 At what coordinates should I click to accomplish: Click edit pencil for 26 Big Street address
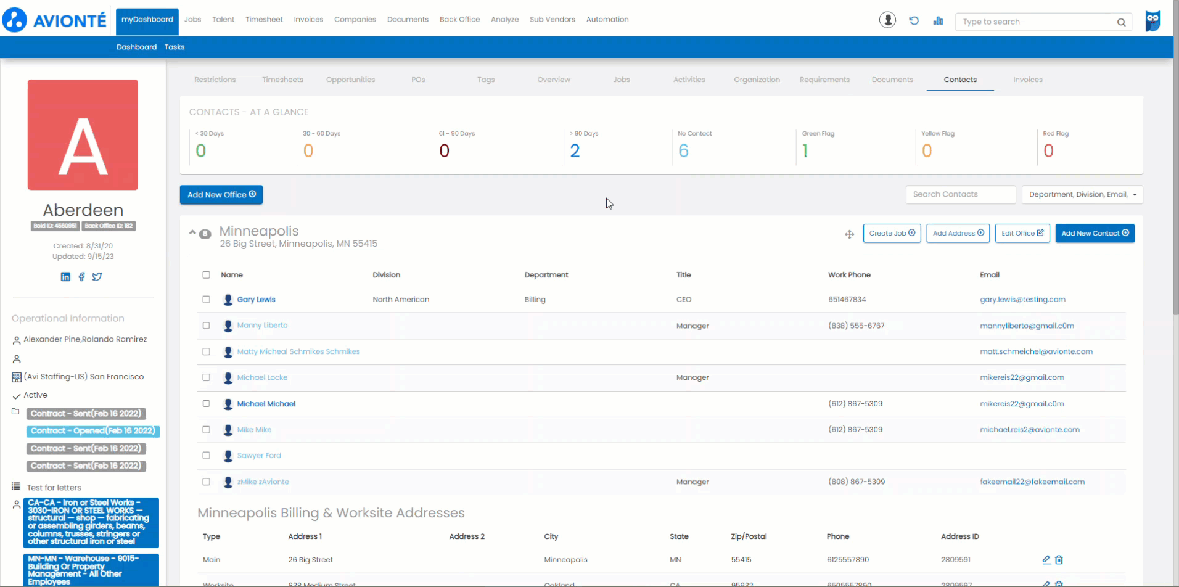(1046, 560)
